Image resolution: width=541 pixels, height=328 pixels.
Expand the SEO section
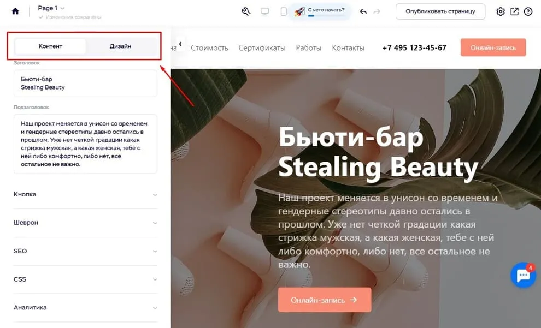coord(85,252)
